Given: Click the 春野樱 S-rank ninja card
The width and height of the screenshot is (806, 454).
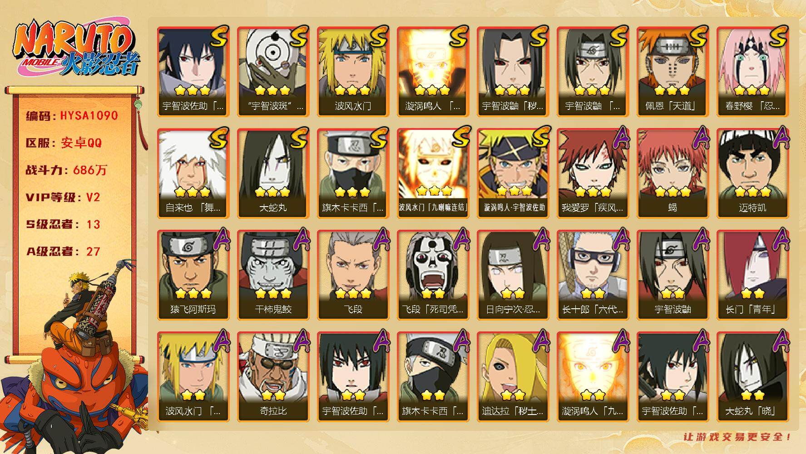Looking at the screenshot, I should coord(752,72).
